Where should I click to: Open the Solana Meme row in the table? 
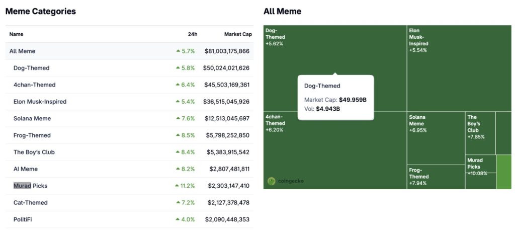coord(32,118)
